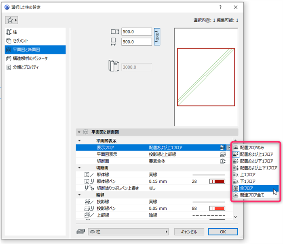The image size is (283, 244).
Task: Click the column height icon
Action: pyautogui.click(x=114, y=66)
